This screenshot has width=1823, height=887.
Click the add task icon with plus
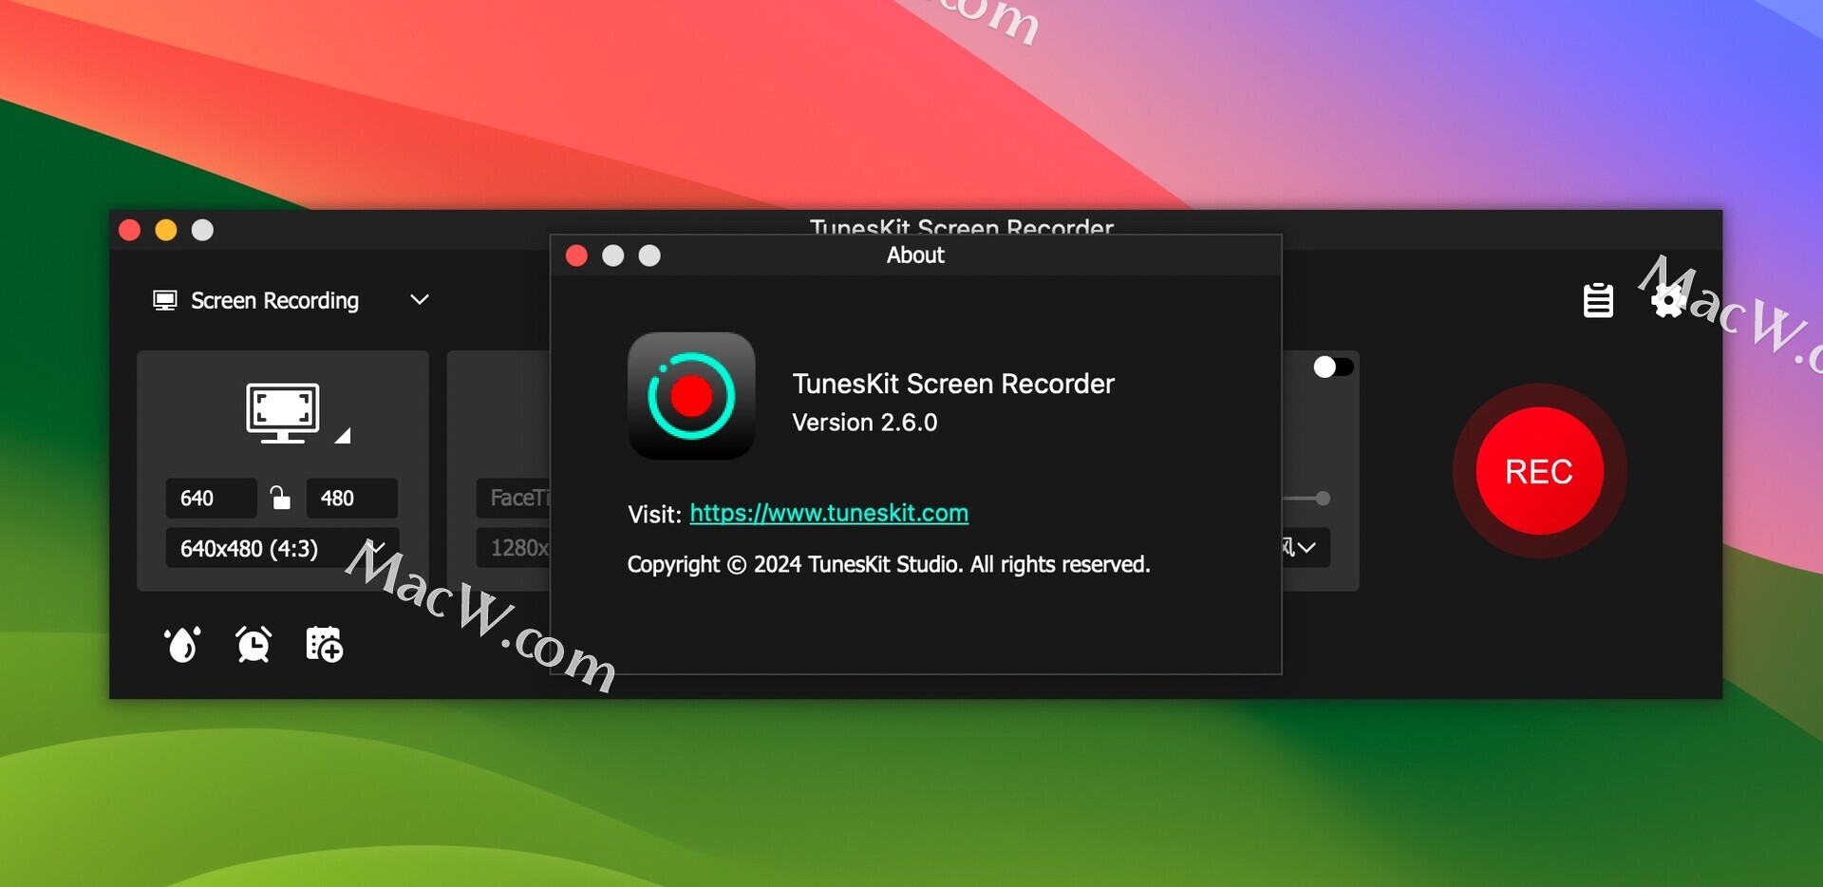(324, 644)
